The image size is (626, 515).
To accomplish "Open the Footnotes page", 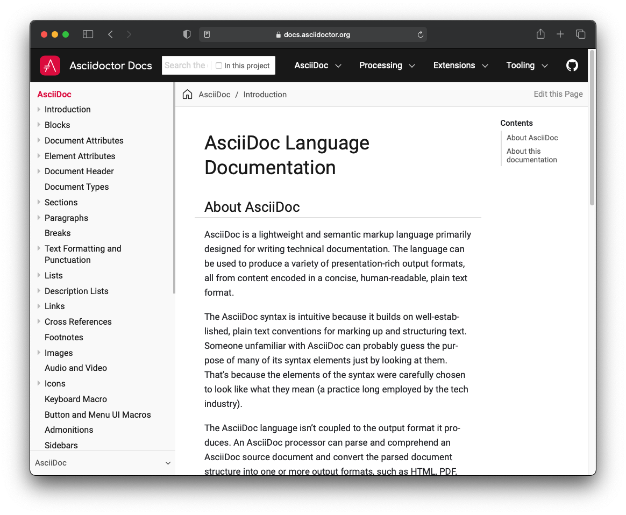I will (x=64, y=337).
